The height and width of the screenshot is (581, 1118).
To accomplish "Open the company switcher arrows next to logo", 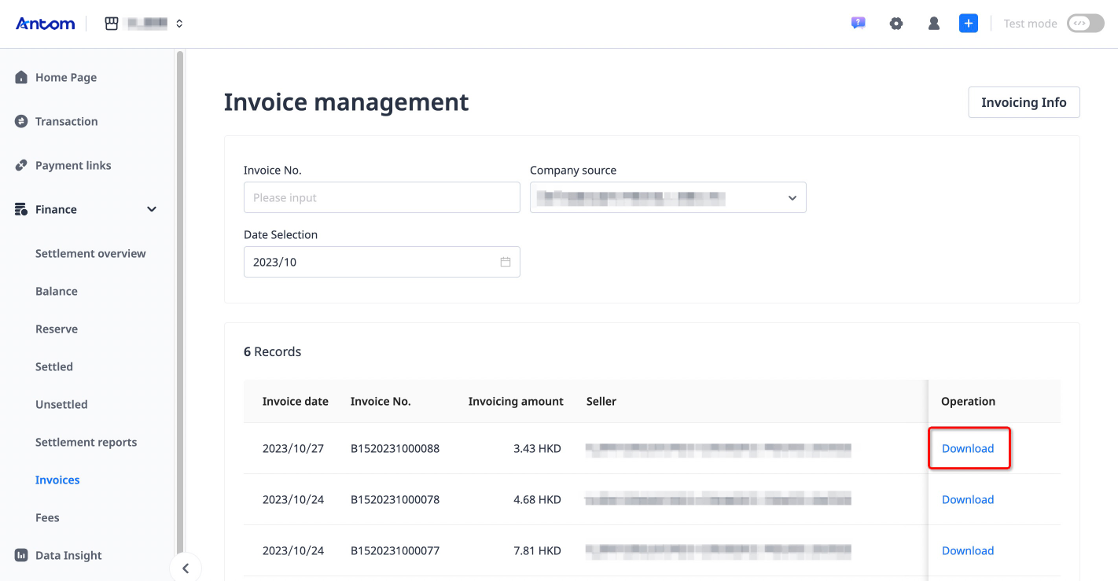I will (179, 23).
